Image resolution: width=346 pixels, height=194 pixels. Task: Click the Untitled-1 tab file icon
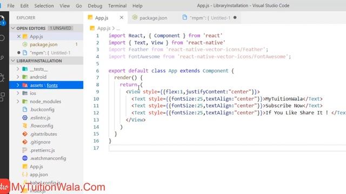coord(185,17)
